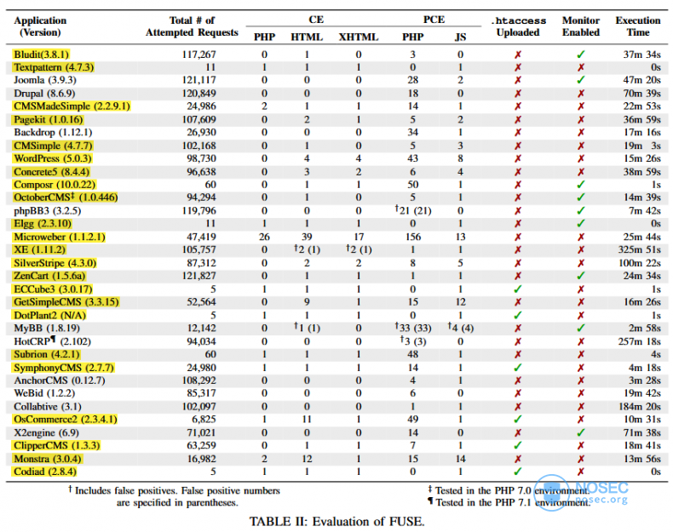
Task: Select the 121,827 requests cell
Action: click(198, 276)
